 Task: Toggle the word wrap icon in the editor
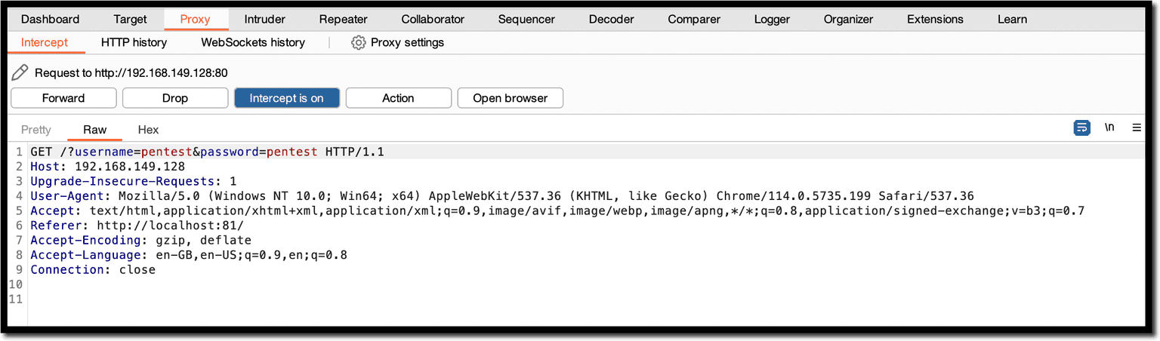(x=1082, y=128)
